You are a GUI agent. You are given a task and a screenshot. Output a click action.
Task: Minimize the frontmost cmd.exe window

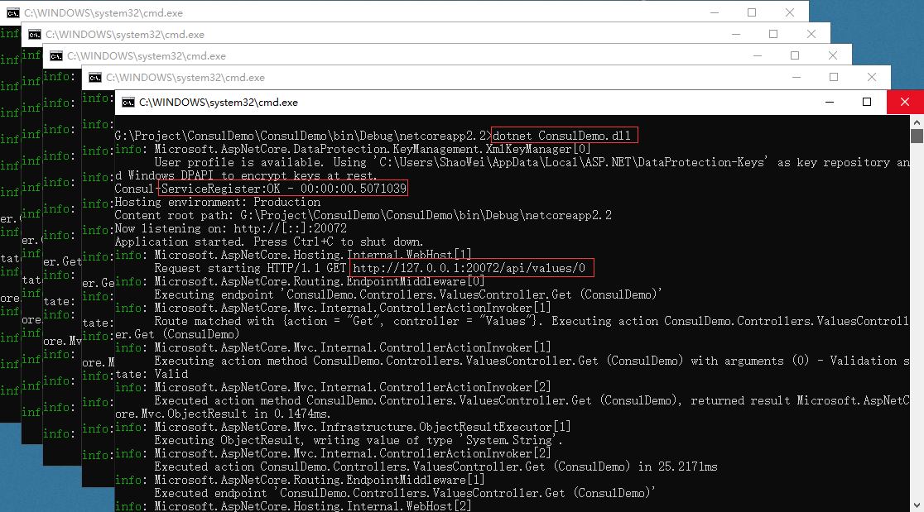coord(829,103)
